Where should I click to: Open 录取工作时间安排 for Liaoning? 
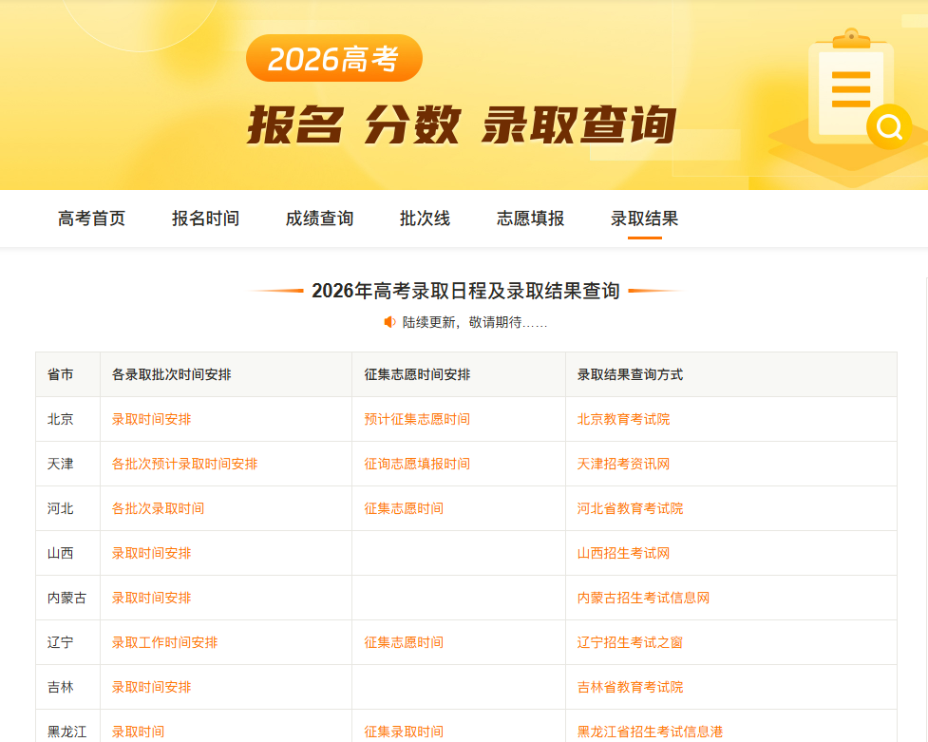[164, 642]
